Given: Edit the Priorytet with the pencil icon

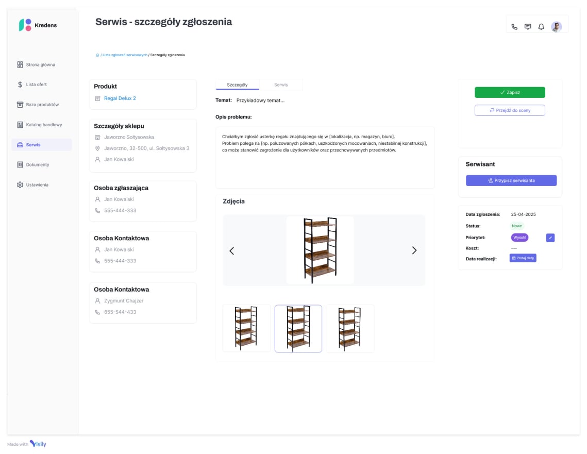Looking at the screenshot, I should pyautogui.click(x=550, y=238).
